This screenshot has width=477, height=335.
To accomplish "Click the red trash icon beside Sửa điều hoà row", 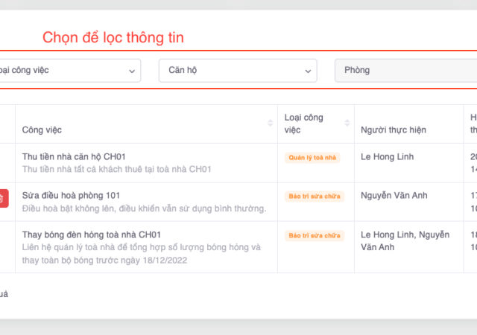I will point(3,198).
